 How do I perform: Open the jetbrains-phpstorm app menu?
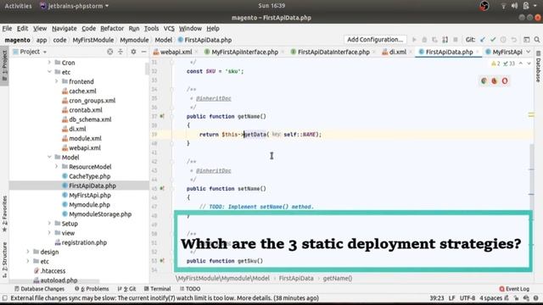pos(75,6)
